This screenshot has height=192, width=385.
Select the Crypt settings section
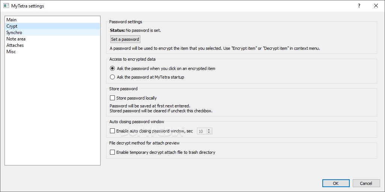[53, 26]
